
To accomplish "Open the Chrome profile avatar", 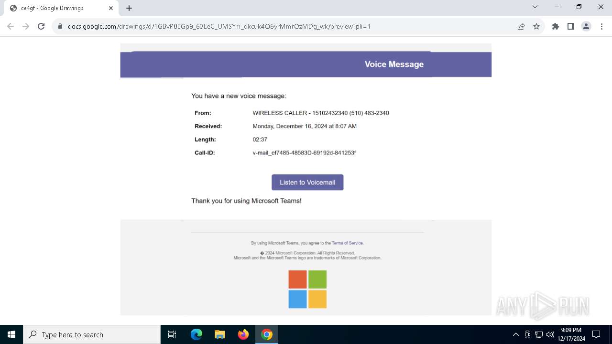I will coord(586,26).
